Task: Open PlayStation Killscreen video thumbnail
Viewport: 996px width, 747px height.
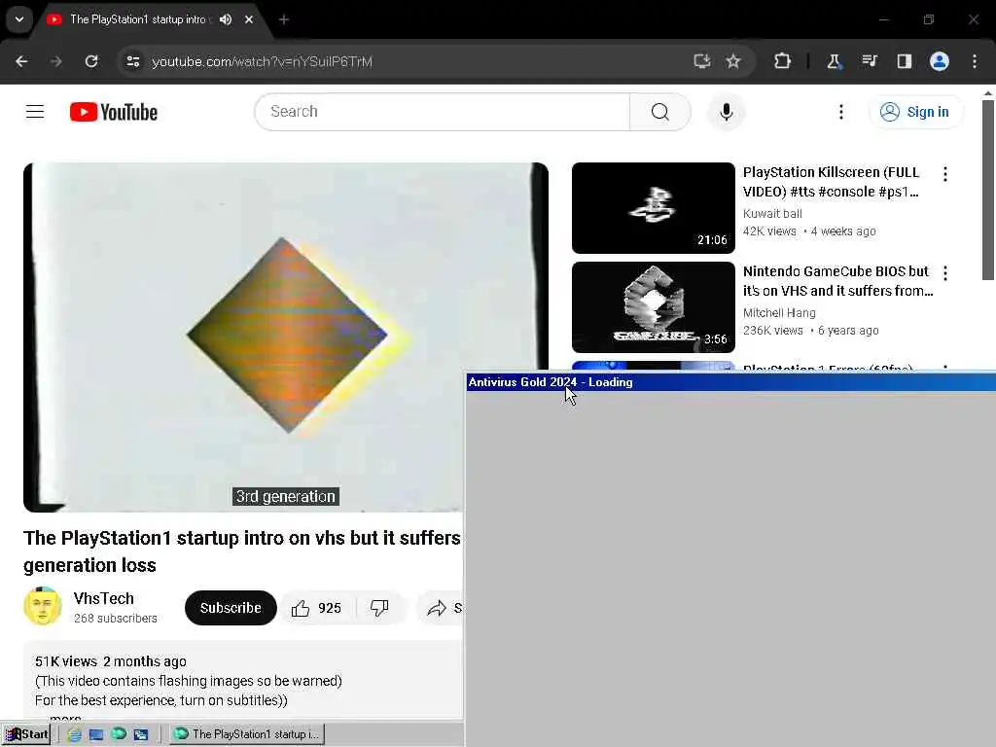Action: (653, 208)
